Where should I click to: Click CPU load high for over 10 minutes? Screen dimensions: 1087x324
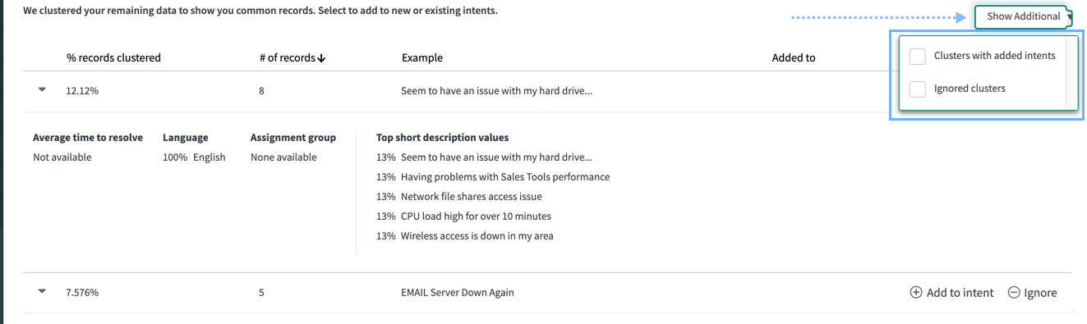[x=476, y=216]
